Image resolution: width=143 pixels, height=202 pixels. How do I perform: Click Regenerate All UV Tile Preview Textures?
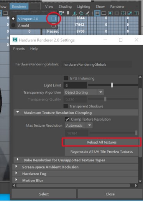click(102, 152)
